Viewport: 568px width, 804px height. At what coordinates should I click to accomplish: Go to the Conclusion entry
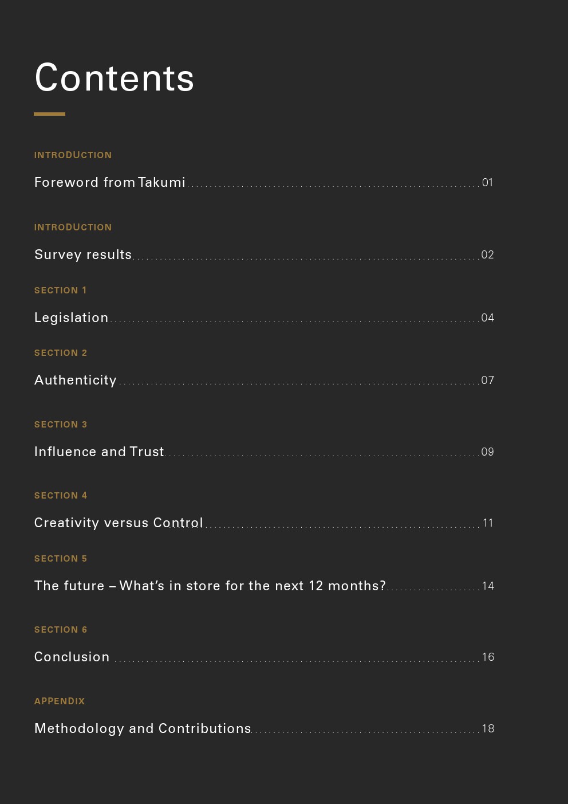(x=72, y=657)
